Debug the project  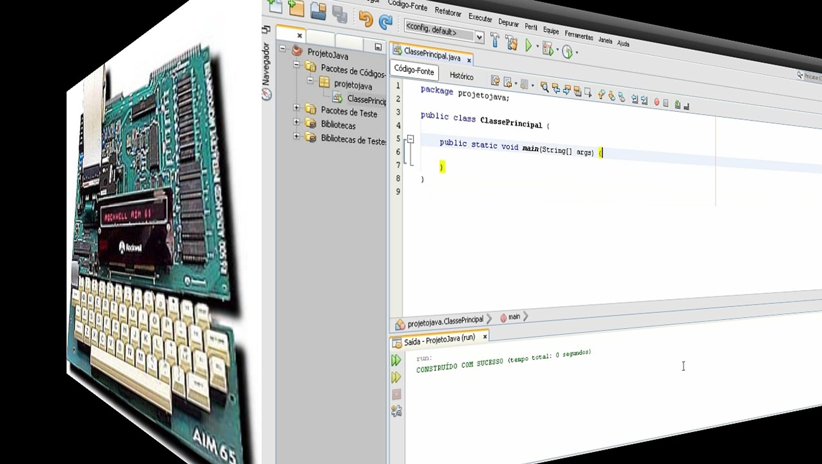[x=548, y=47]
